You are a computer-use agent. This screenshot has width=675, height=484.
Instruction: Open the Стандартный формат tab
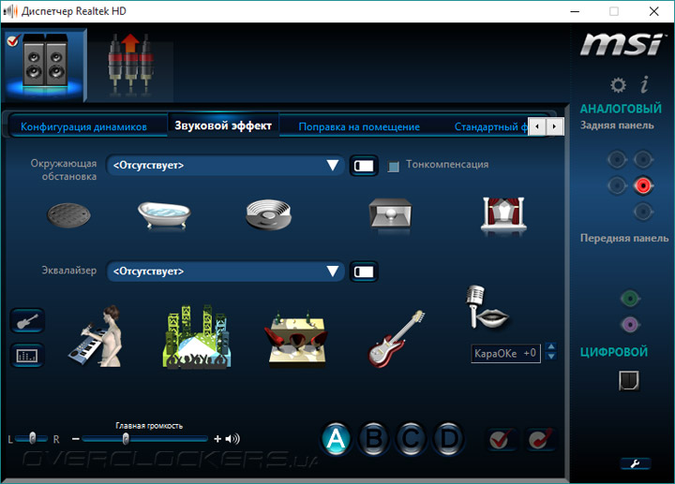pos(490,126)
